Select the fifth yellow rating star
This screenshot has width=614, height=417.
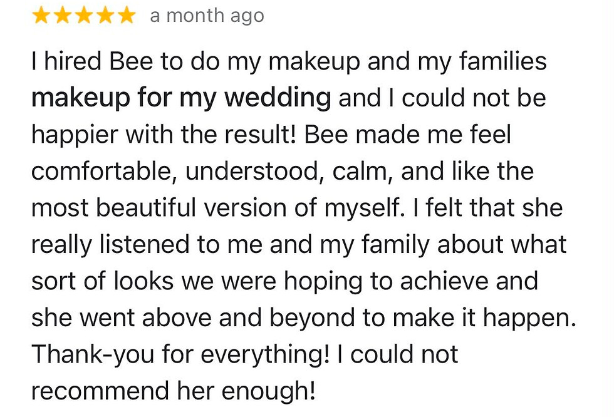(x=127, y=16)
